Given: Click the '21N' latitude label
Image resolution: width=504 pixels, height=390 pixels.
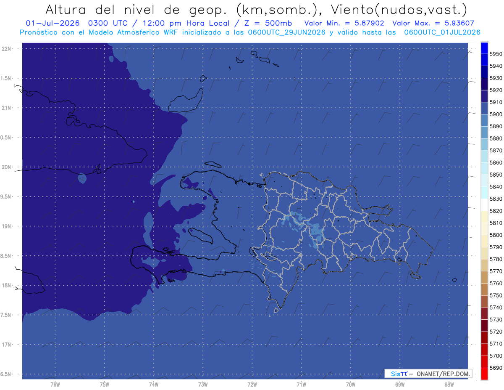Looking at the screenshot, I should [x=7, y=108].
